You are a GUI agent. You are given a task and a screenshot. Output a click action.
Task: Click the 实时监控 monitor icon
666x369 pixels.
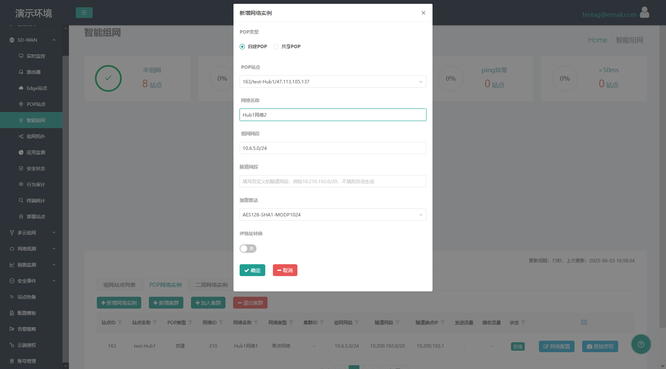[21, 56]
